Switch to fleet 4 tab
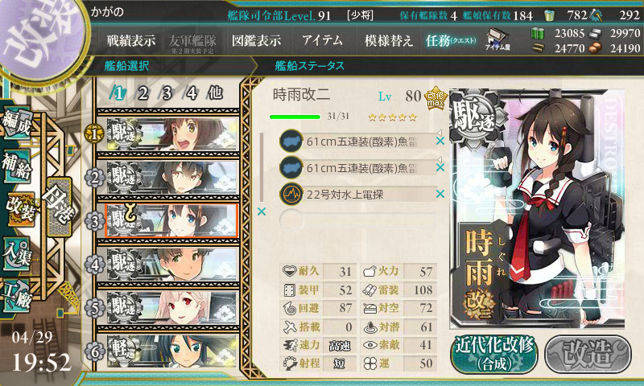 [x=191, y=93]
